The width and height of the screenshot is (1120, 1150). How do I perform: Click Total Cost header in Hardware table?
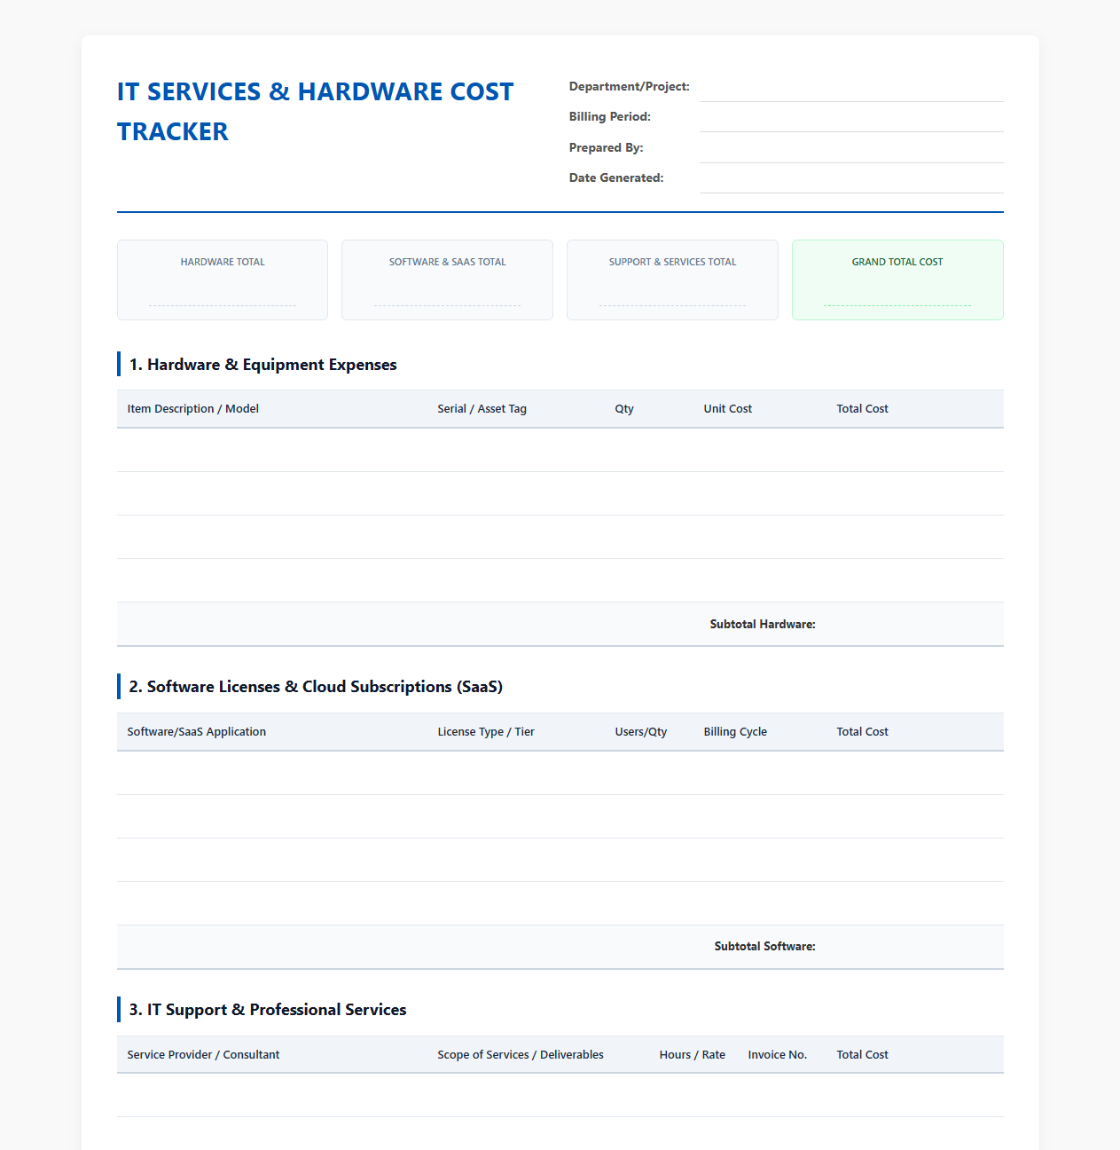tap(862, 409)
